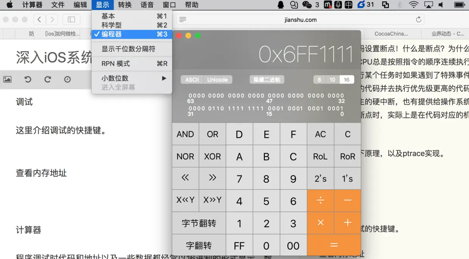Open the volume control icon
The height and width of the screenshot is (259, 469).
tap(441, 5)
